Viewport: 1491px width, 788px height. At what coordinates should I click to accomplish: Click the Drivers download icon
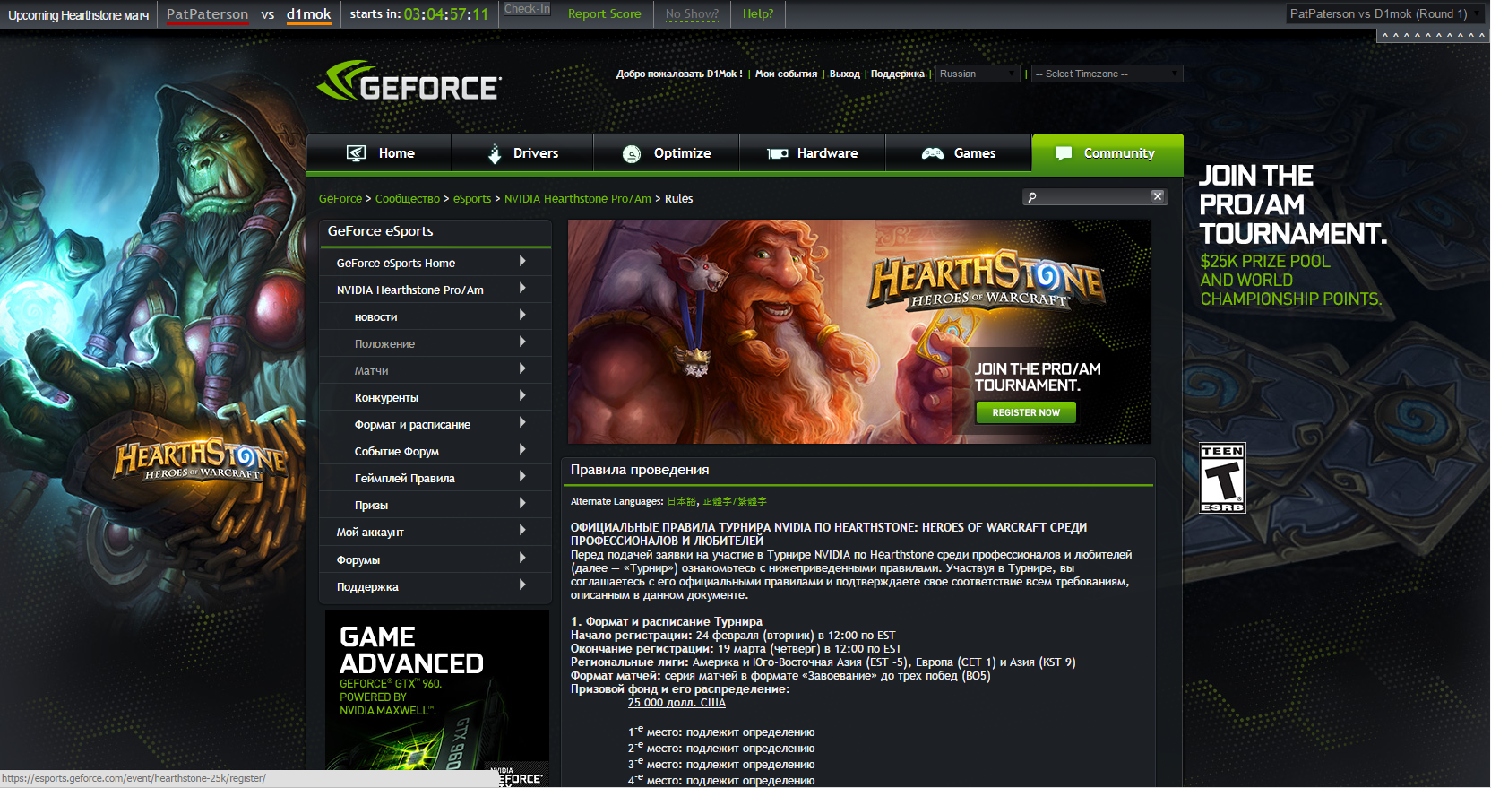point(495,153)
